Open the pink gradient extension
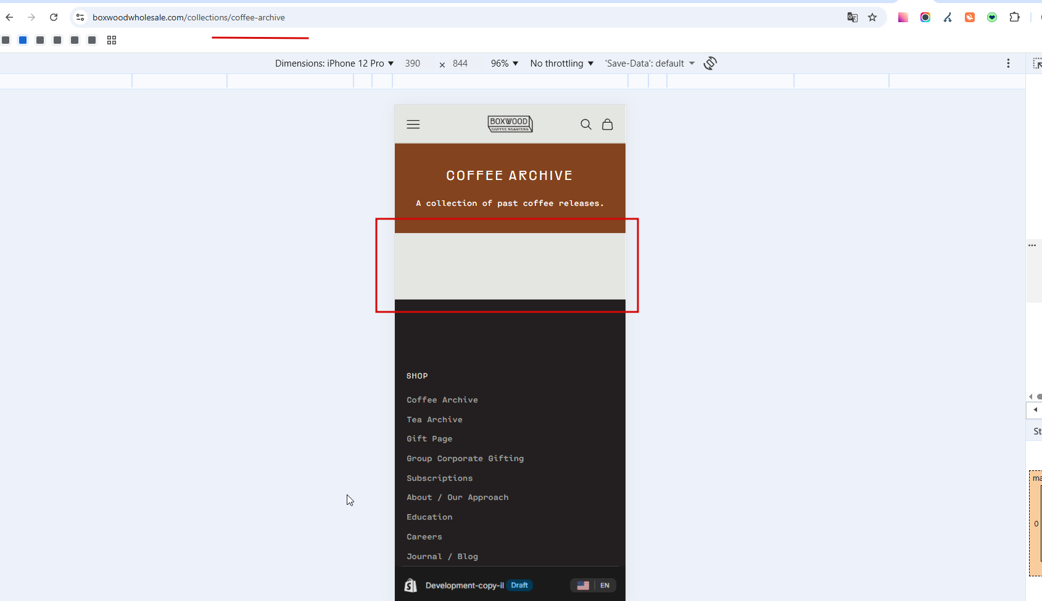 pyautogui.click(x=903, y=17)
